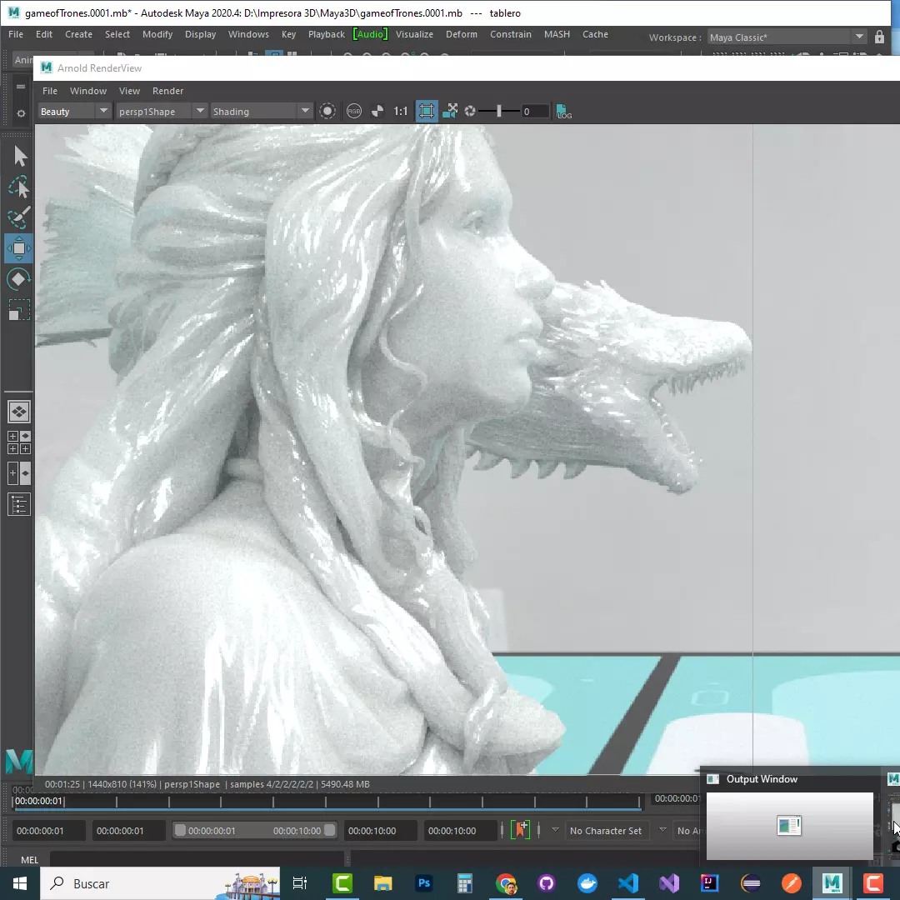This screenshot has width=900, height=900.
Task: Open the MASH menu
Action: click(x=557, y=34)
